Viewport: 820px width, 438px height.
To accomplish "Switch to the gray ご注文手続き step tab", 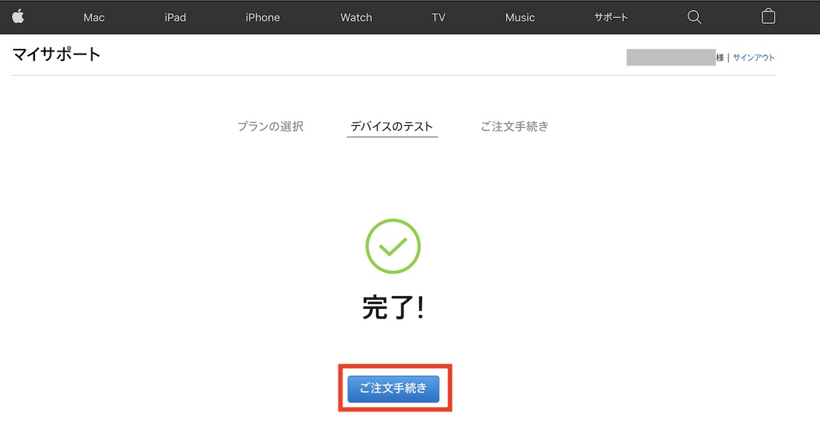I will pyautogui.click(x=514, y=126).
